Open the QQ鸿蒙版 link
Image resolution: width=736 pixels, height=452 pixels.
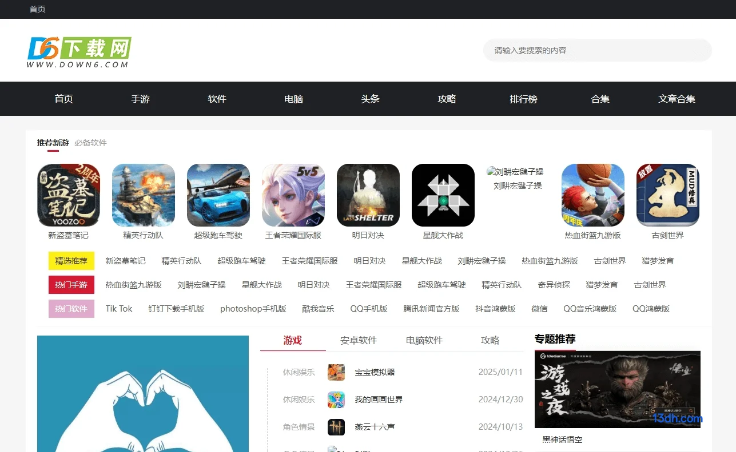click(651, 309)
